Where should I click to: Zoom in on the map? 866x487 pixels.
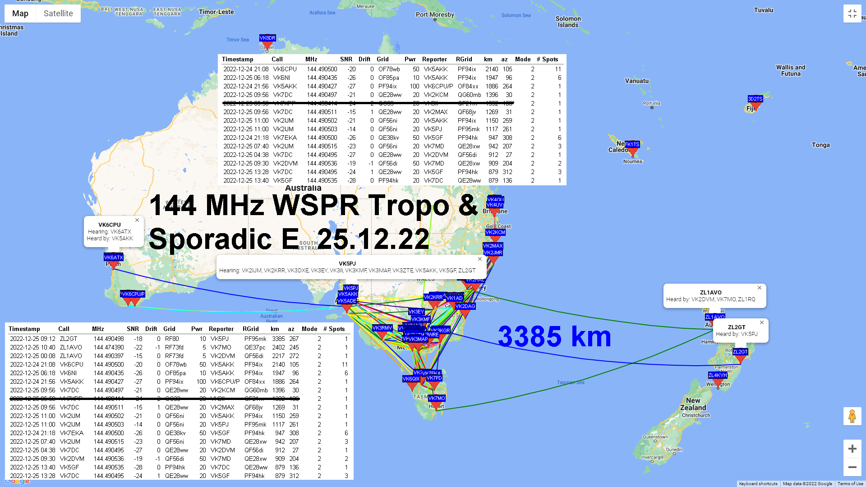pyautogui.click(x=852, y=449)
